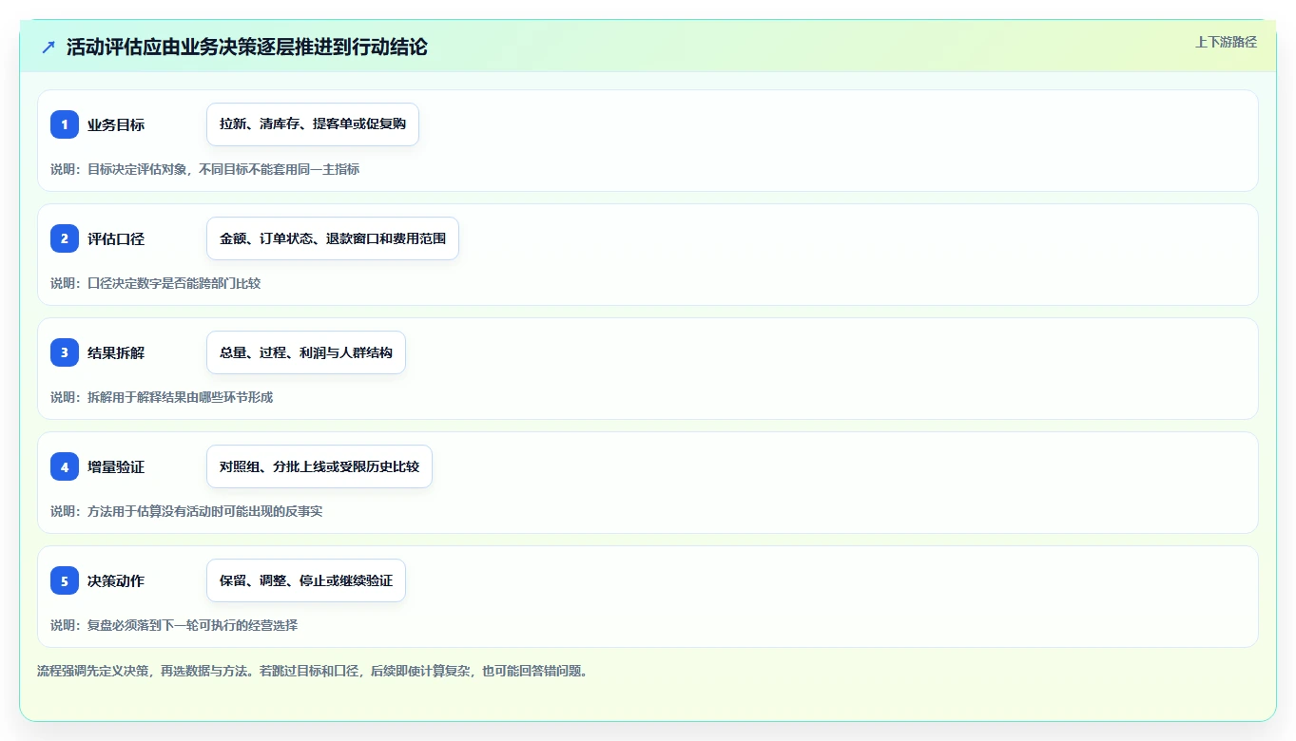Click the step 4 number badge
This screenshot has height=741, width=1296.
65,466
